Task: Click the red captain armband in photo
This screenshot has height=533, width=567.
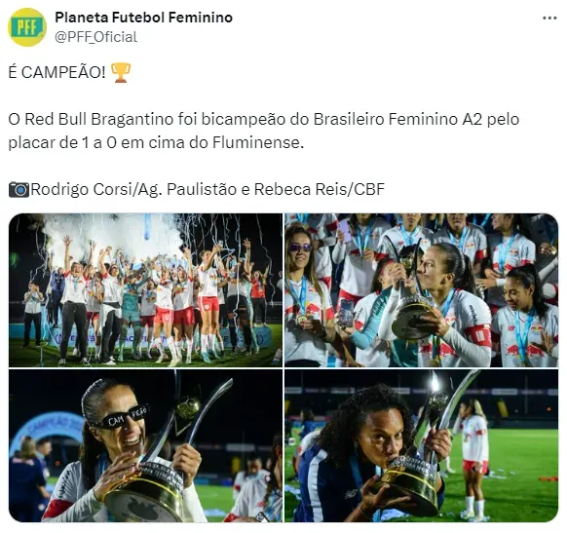Action: [478, 336]
